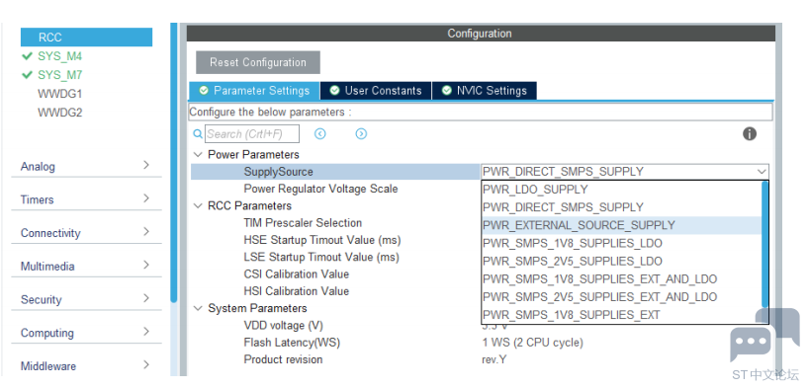This screenshot has width=808, height=390.
Task: Select RCC in the peripheral list
Action: coord(86,38)
